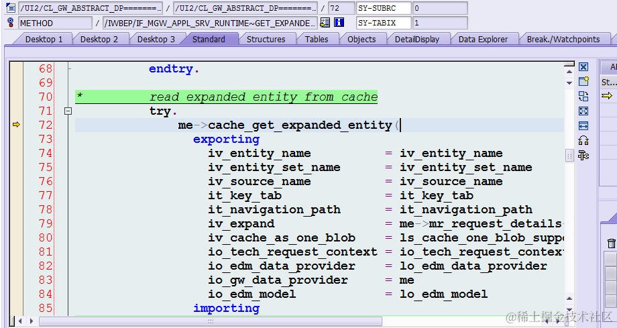Open the Structures tab
617x328 pixels.
click(266, 39)
